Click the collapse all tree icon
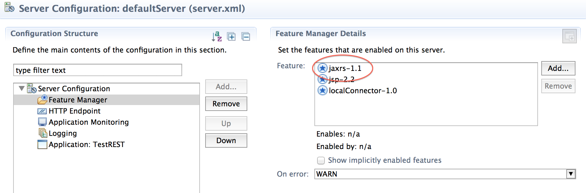 pos(246,37)
